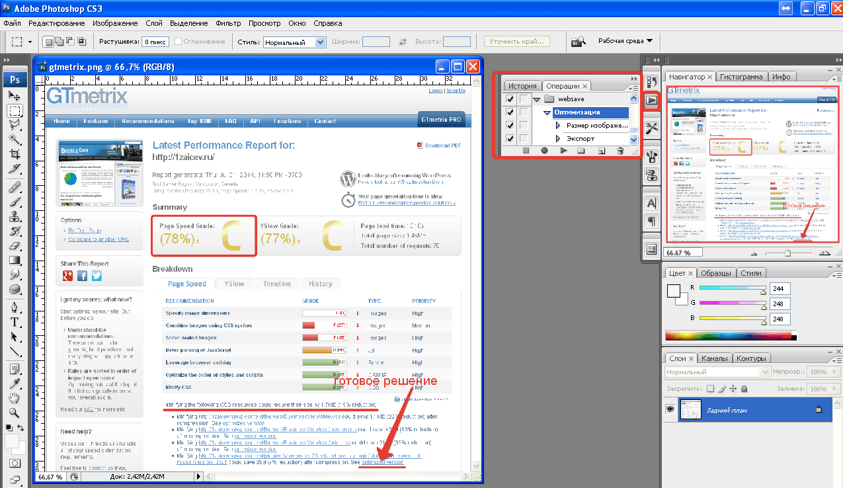
Task: Pick the Magic Wand tool
Action: pos(15,139)
